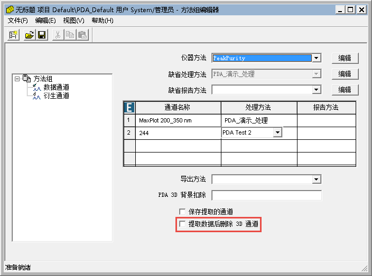Open the 缺省处理方法 dropdown arrow

316,74
